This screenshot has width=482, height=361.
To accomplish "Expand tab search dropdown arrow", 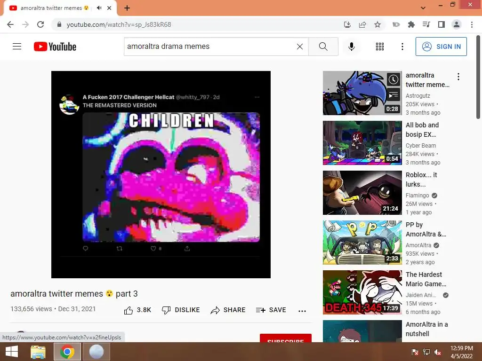I will (423, 8).
